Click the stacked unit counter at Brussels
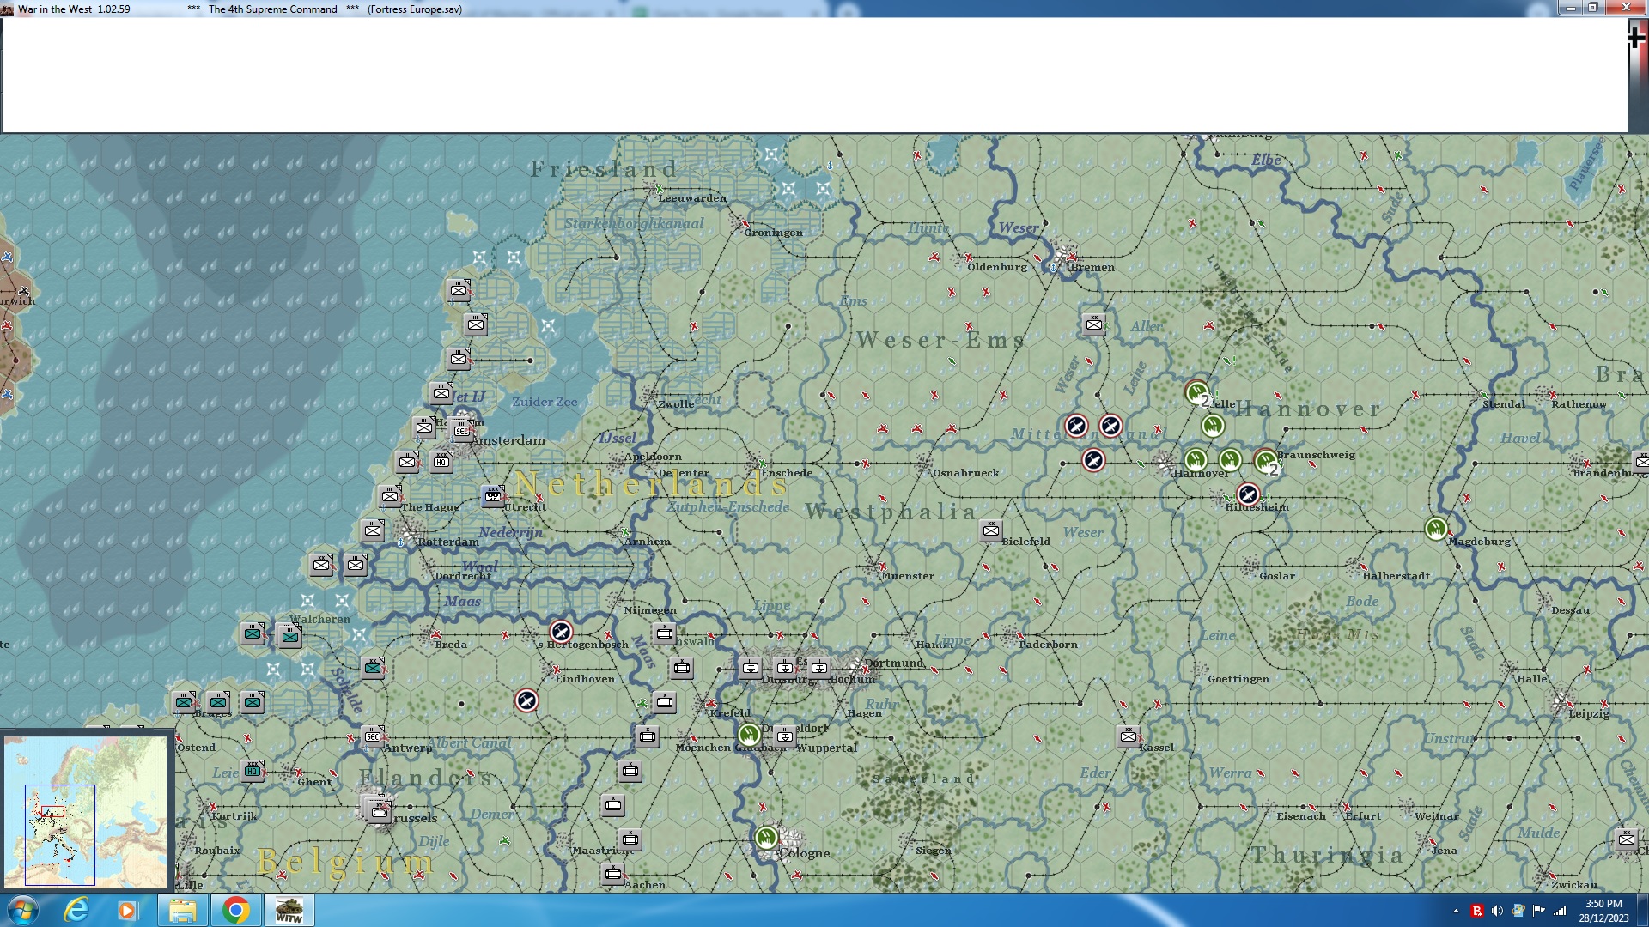This screenshot has width=1649, height=927. [379, 810]
